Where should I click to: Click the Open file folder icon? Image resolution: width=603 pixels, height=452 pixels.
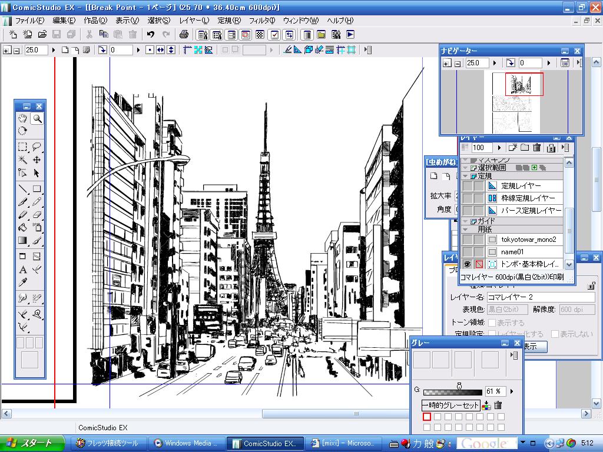pos(42,35)
